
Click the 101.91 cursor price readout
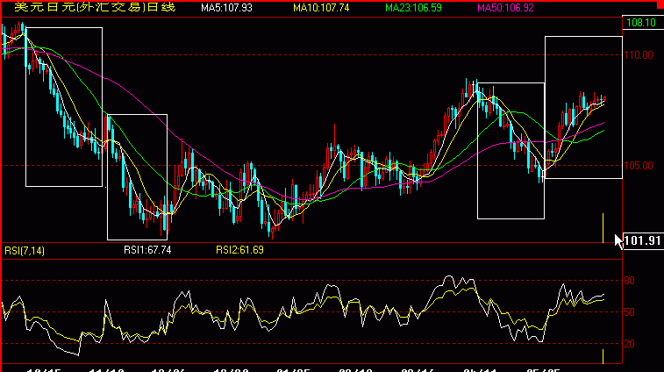(642, 241)
